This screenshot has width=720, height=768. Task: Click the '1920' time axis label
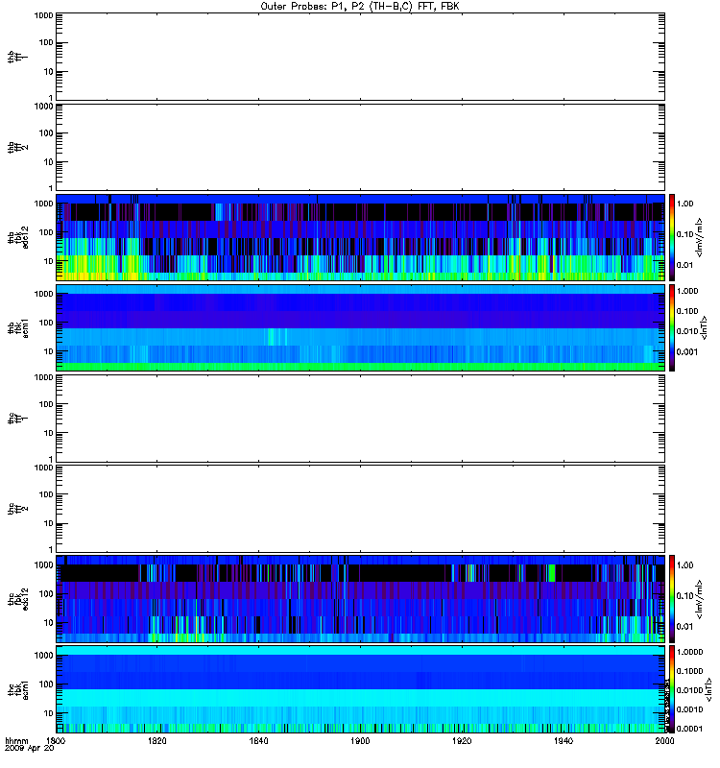462,740
